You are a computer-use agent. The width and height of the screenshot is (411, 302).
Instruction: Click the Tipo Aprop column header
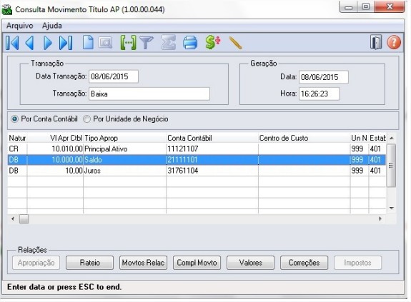pyautogui.click(x=124, y=138)
